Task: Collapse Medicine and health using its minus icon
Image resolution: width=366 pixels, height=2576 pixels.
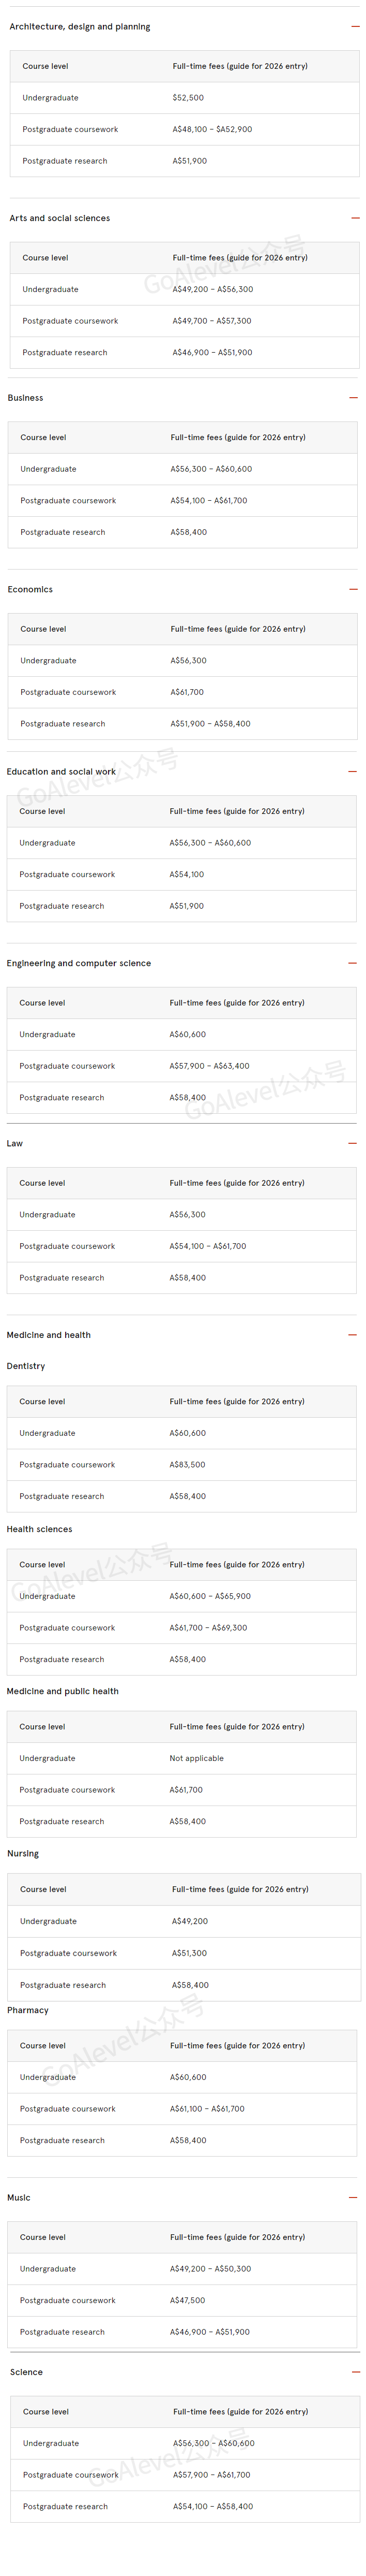Action: tap(352, 1335)
